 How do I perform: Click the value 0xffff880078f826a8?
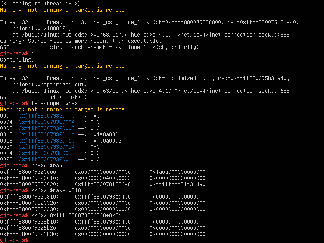tap(103, 184)
